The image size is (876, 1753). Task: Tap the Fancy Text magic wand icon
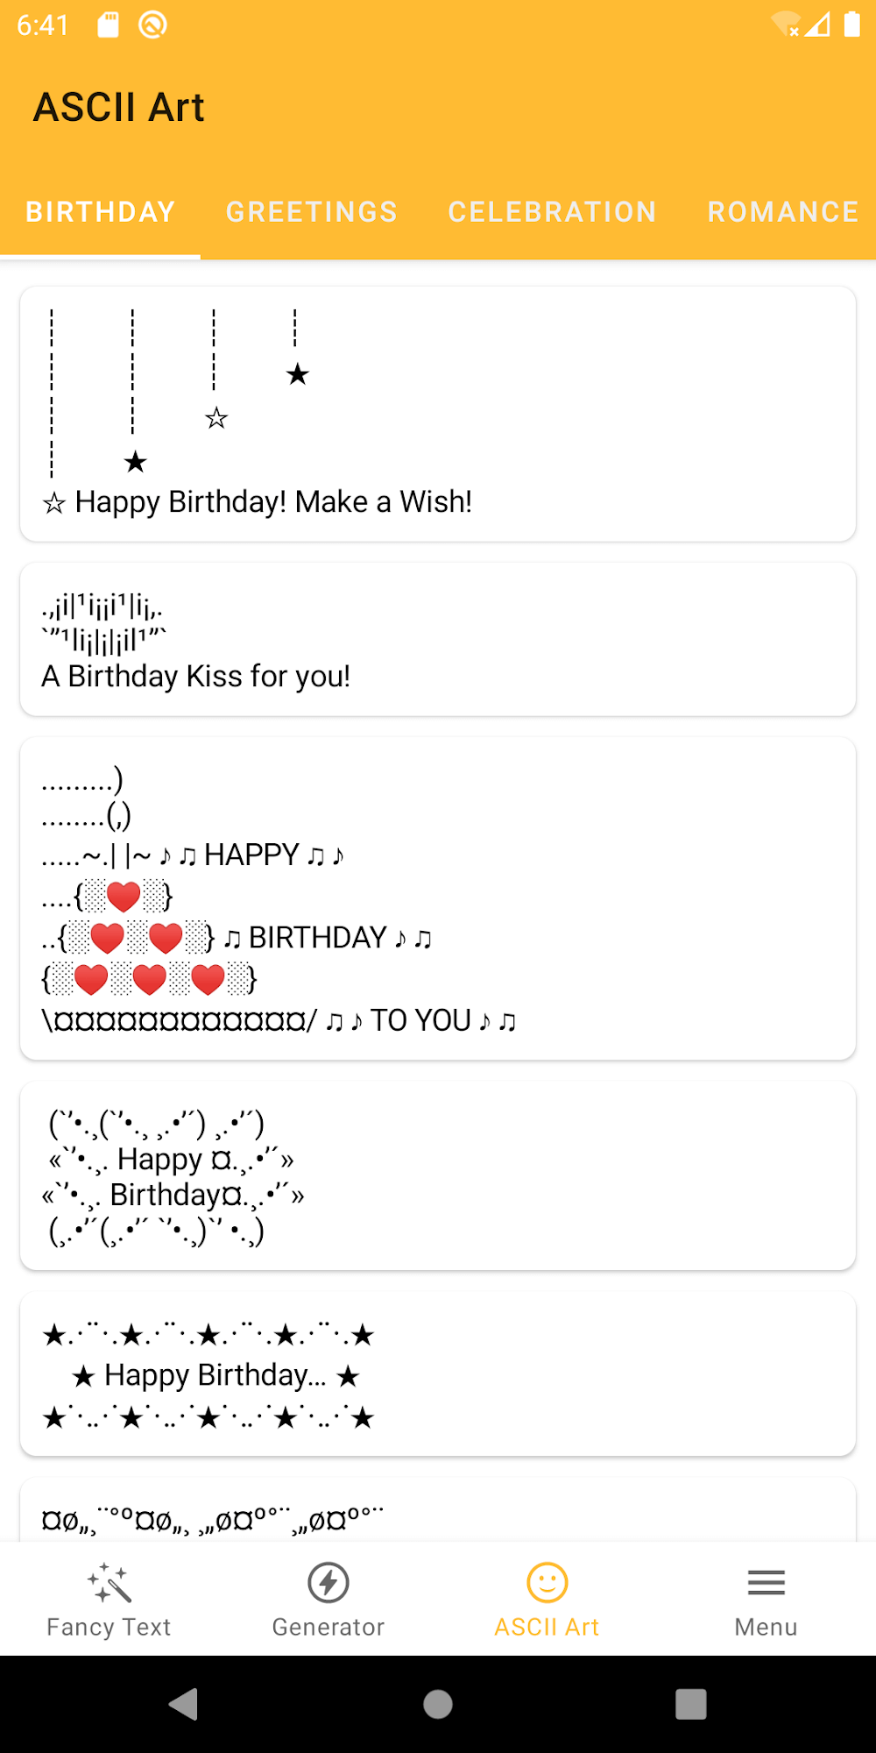(x=109, y=1583)
